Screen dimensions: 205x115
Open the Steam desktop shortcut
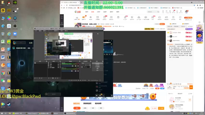[x=9, y=105]
